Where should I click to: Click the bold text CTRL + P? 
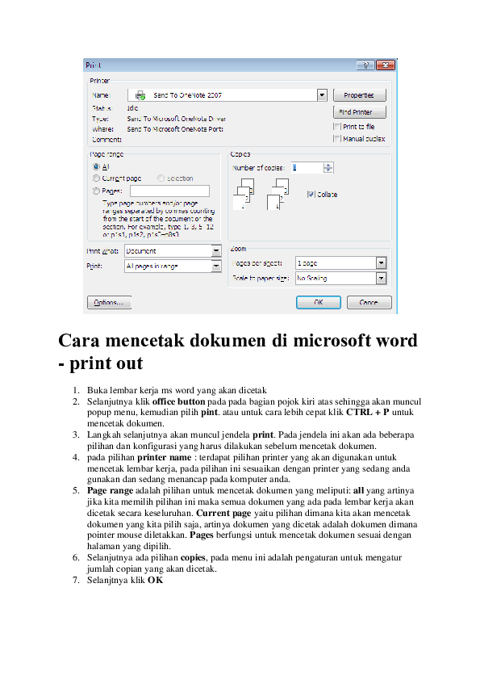click(x=367, y=413)
